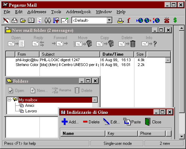Click the noticeboard envelope toolbar icon

tap(65, 20)
